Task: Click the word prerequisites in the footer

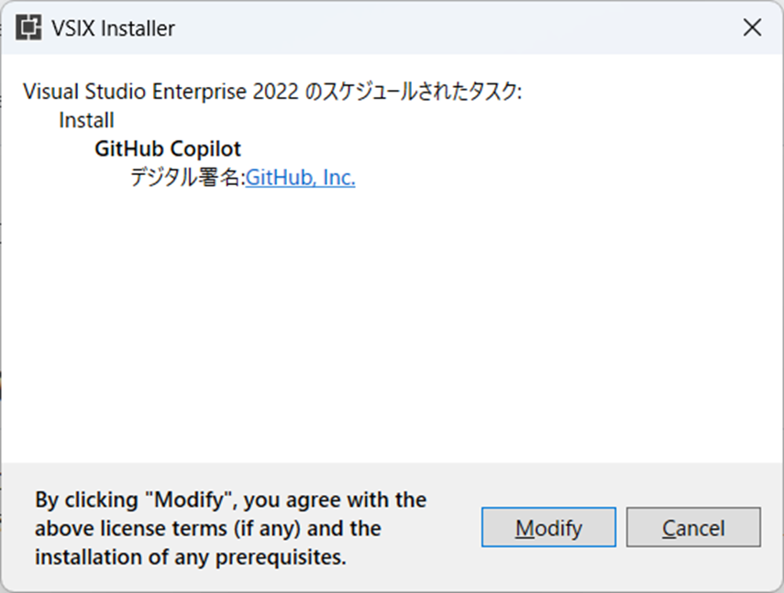Action: 281,557
